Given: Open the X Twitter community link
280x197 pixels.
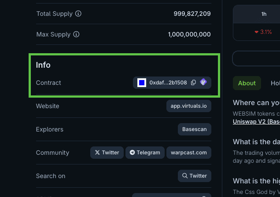Looking at the screenshot, I should point(107,153).
